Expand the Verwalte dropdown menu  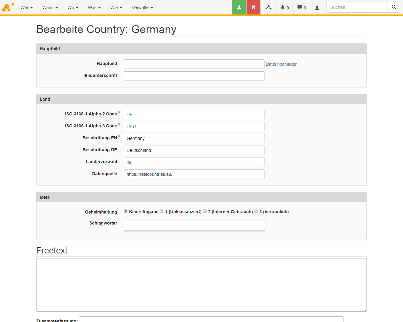[142, 8]
